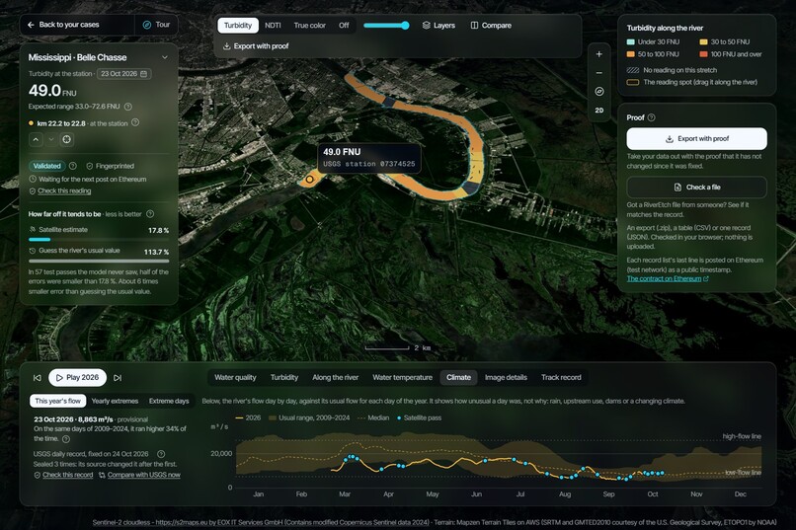
Task: Open Compare view
Action: click(491, 26)
